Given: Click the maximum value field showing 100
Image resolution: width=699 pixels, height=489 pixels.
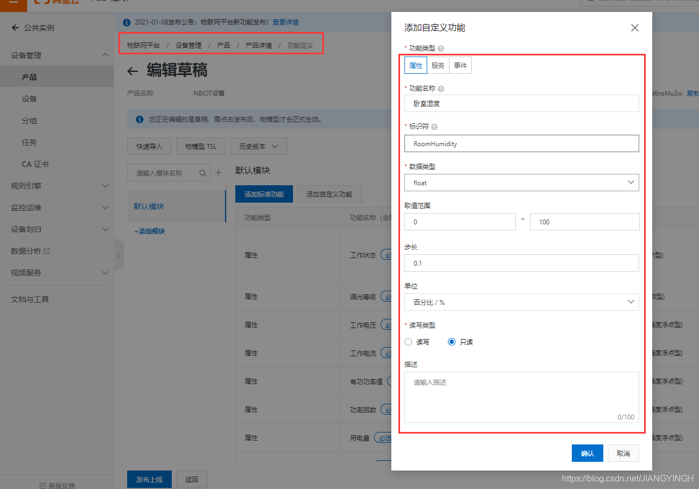Looking at the screenshot, I should click(x=584, y=222).
